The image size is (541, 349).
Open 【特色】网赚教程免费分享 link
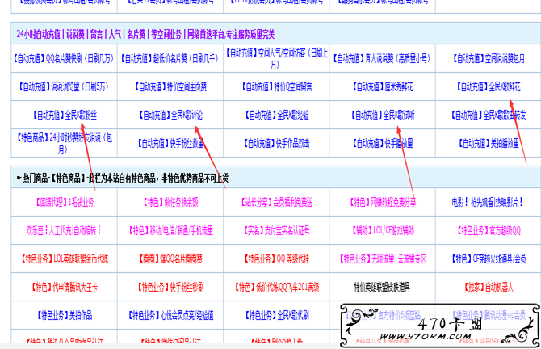pyautogui.click(x=382, y=202)
